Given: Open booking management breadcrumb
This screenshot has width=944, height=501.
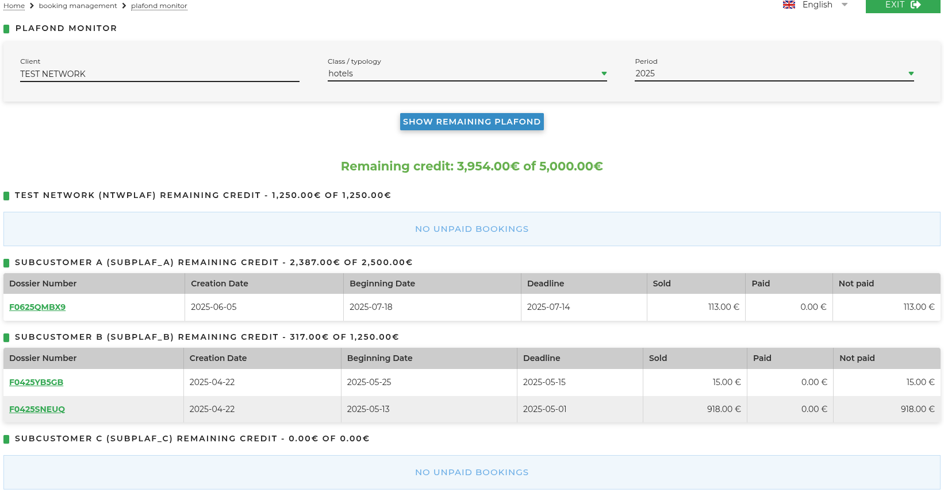Looking at the screenshot, I should point(78,6).
